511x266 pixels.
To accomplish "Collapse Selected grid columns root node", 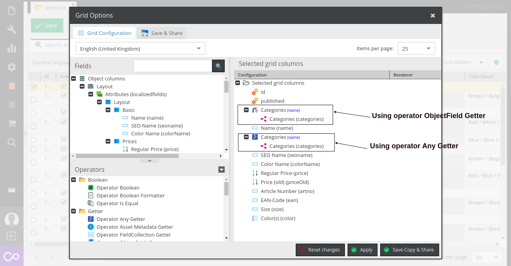I will tap(238, 83).
